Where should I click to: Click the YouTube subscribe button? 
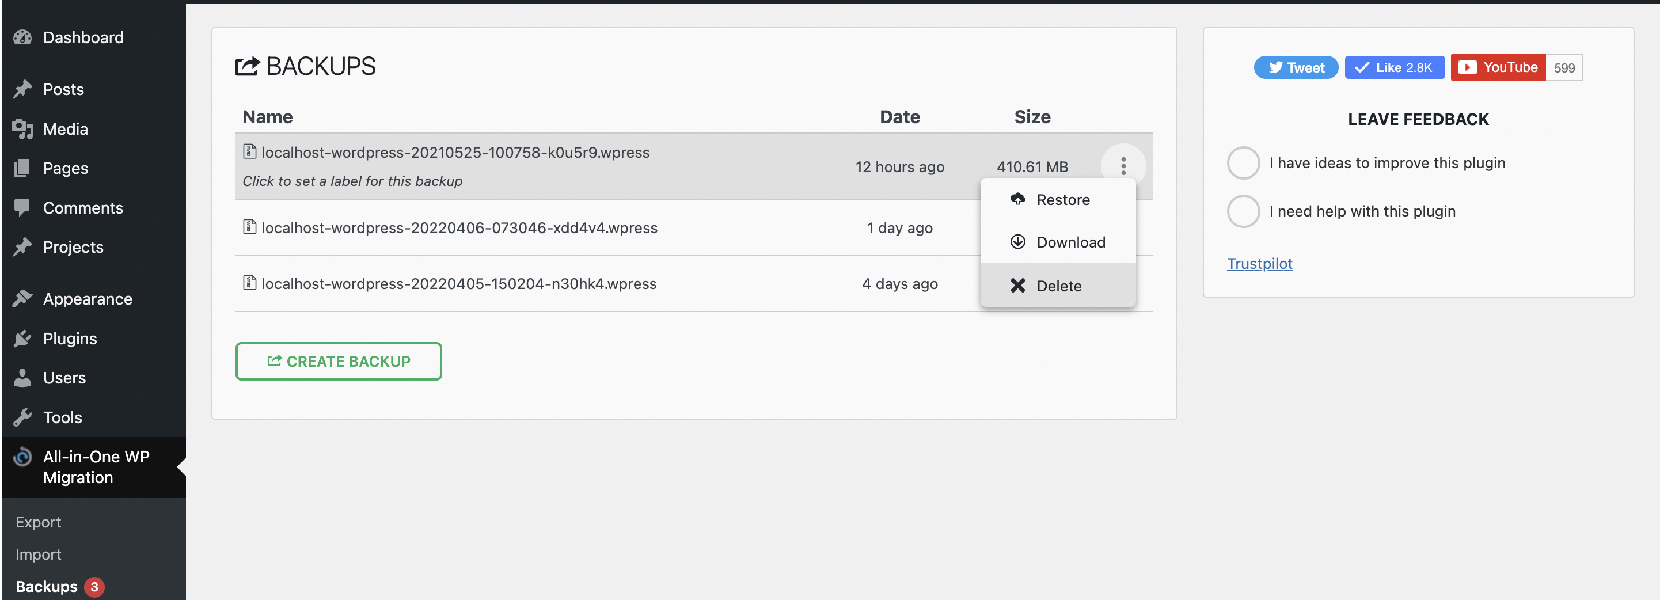pos(1497,68)
